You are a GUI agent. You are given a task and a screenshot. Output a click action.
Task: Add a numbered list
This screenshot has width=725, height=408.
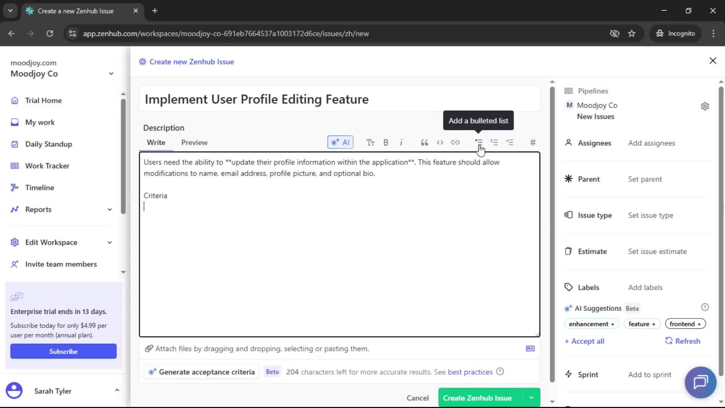point(494,142)
